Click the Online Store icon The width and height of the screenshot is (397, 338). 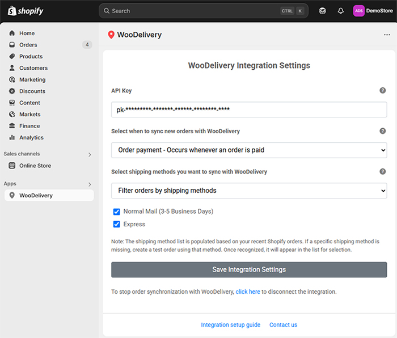coord(12,166)
